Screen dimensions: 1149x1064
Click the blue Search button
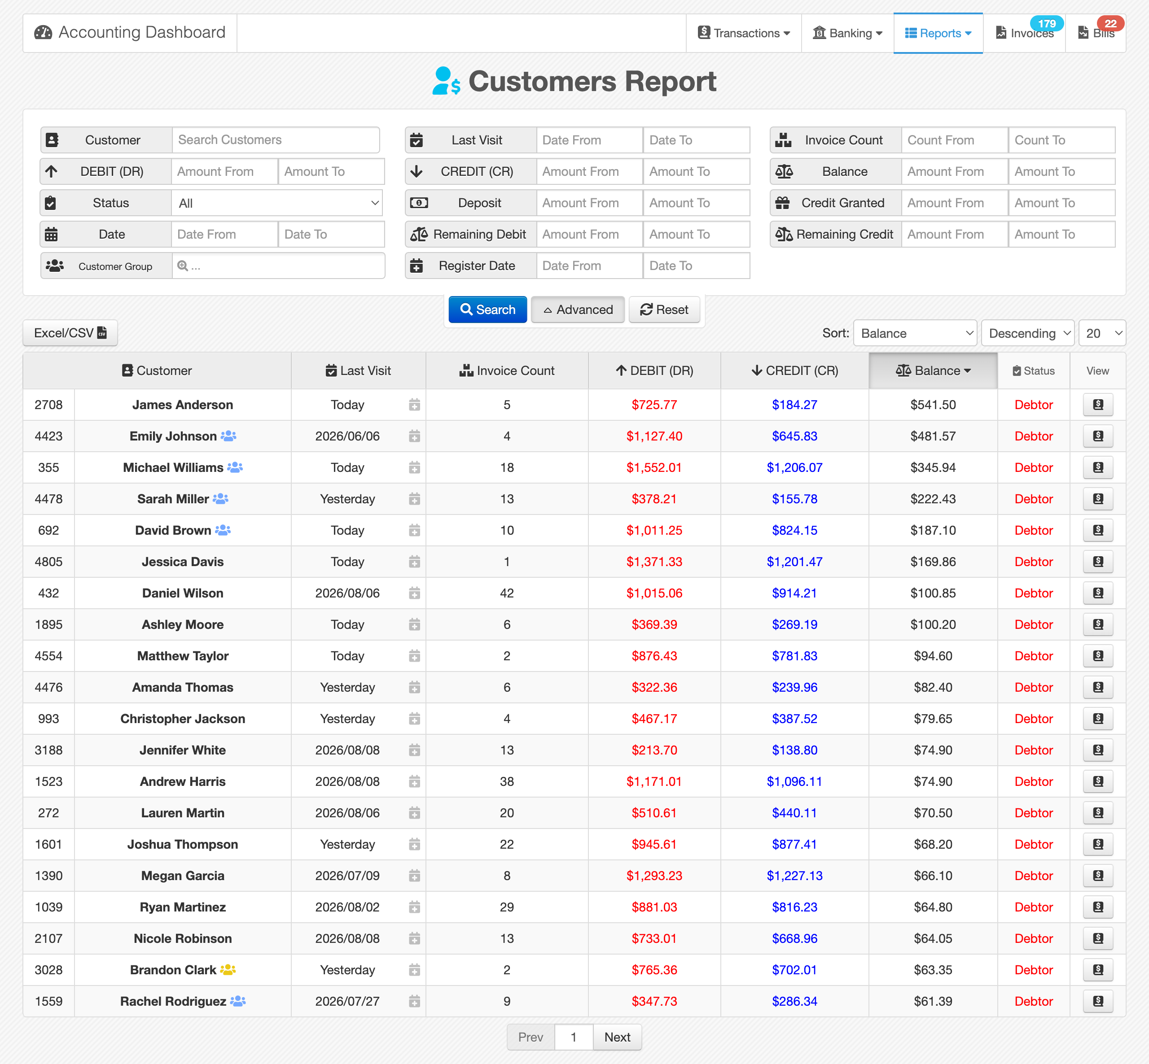click(488, 310)
